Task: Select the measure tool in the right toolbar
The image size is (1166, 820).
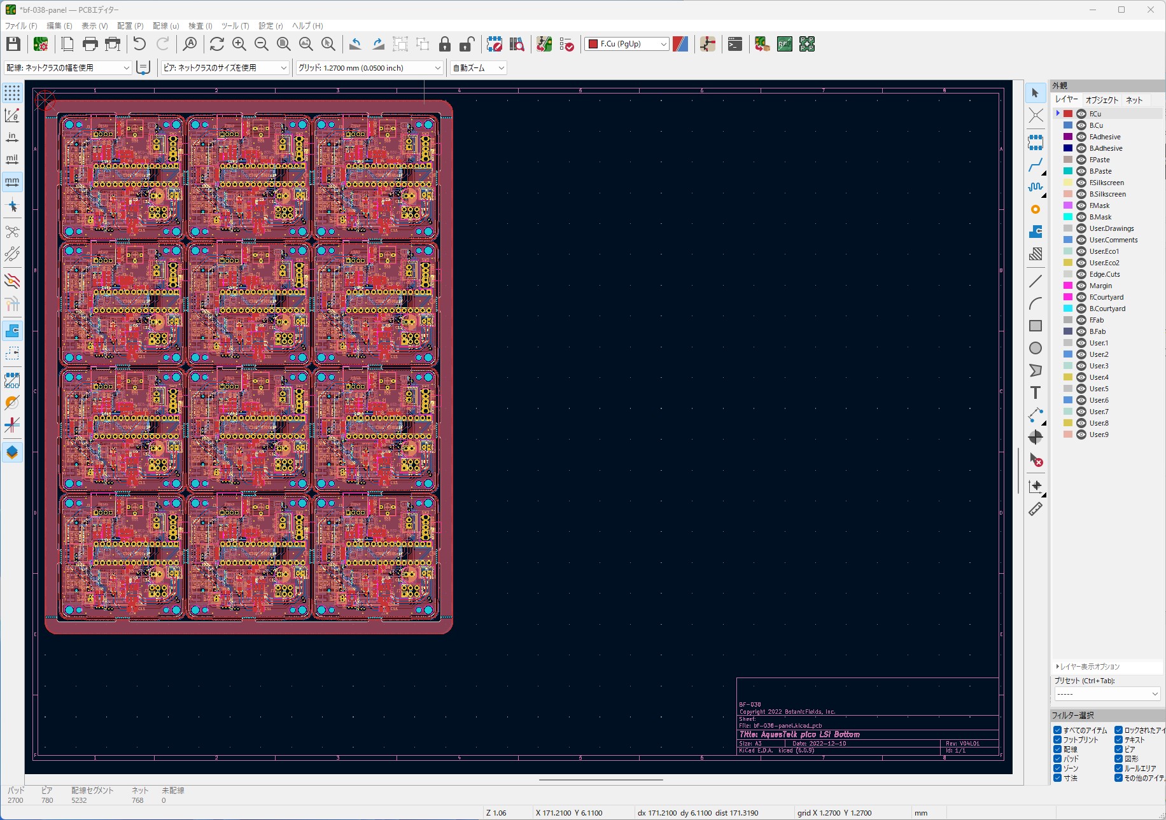Action: [1036, 509]
